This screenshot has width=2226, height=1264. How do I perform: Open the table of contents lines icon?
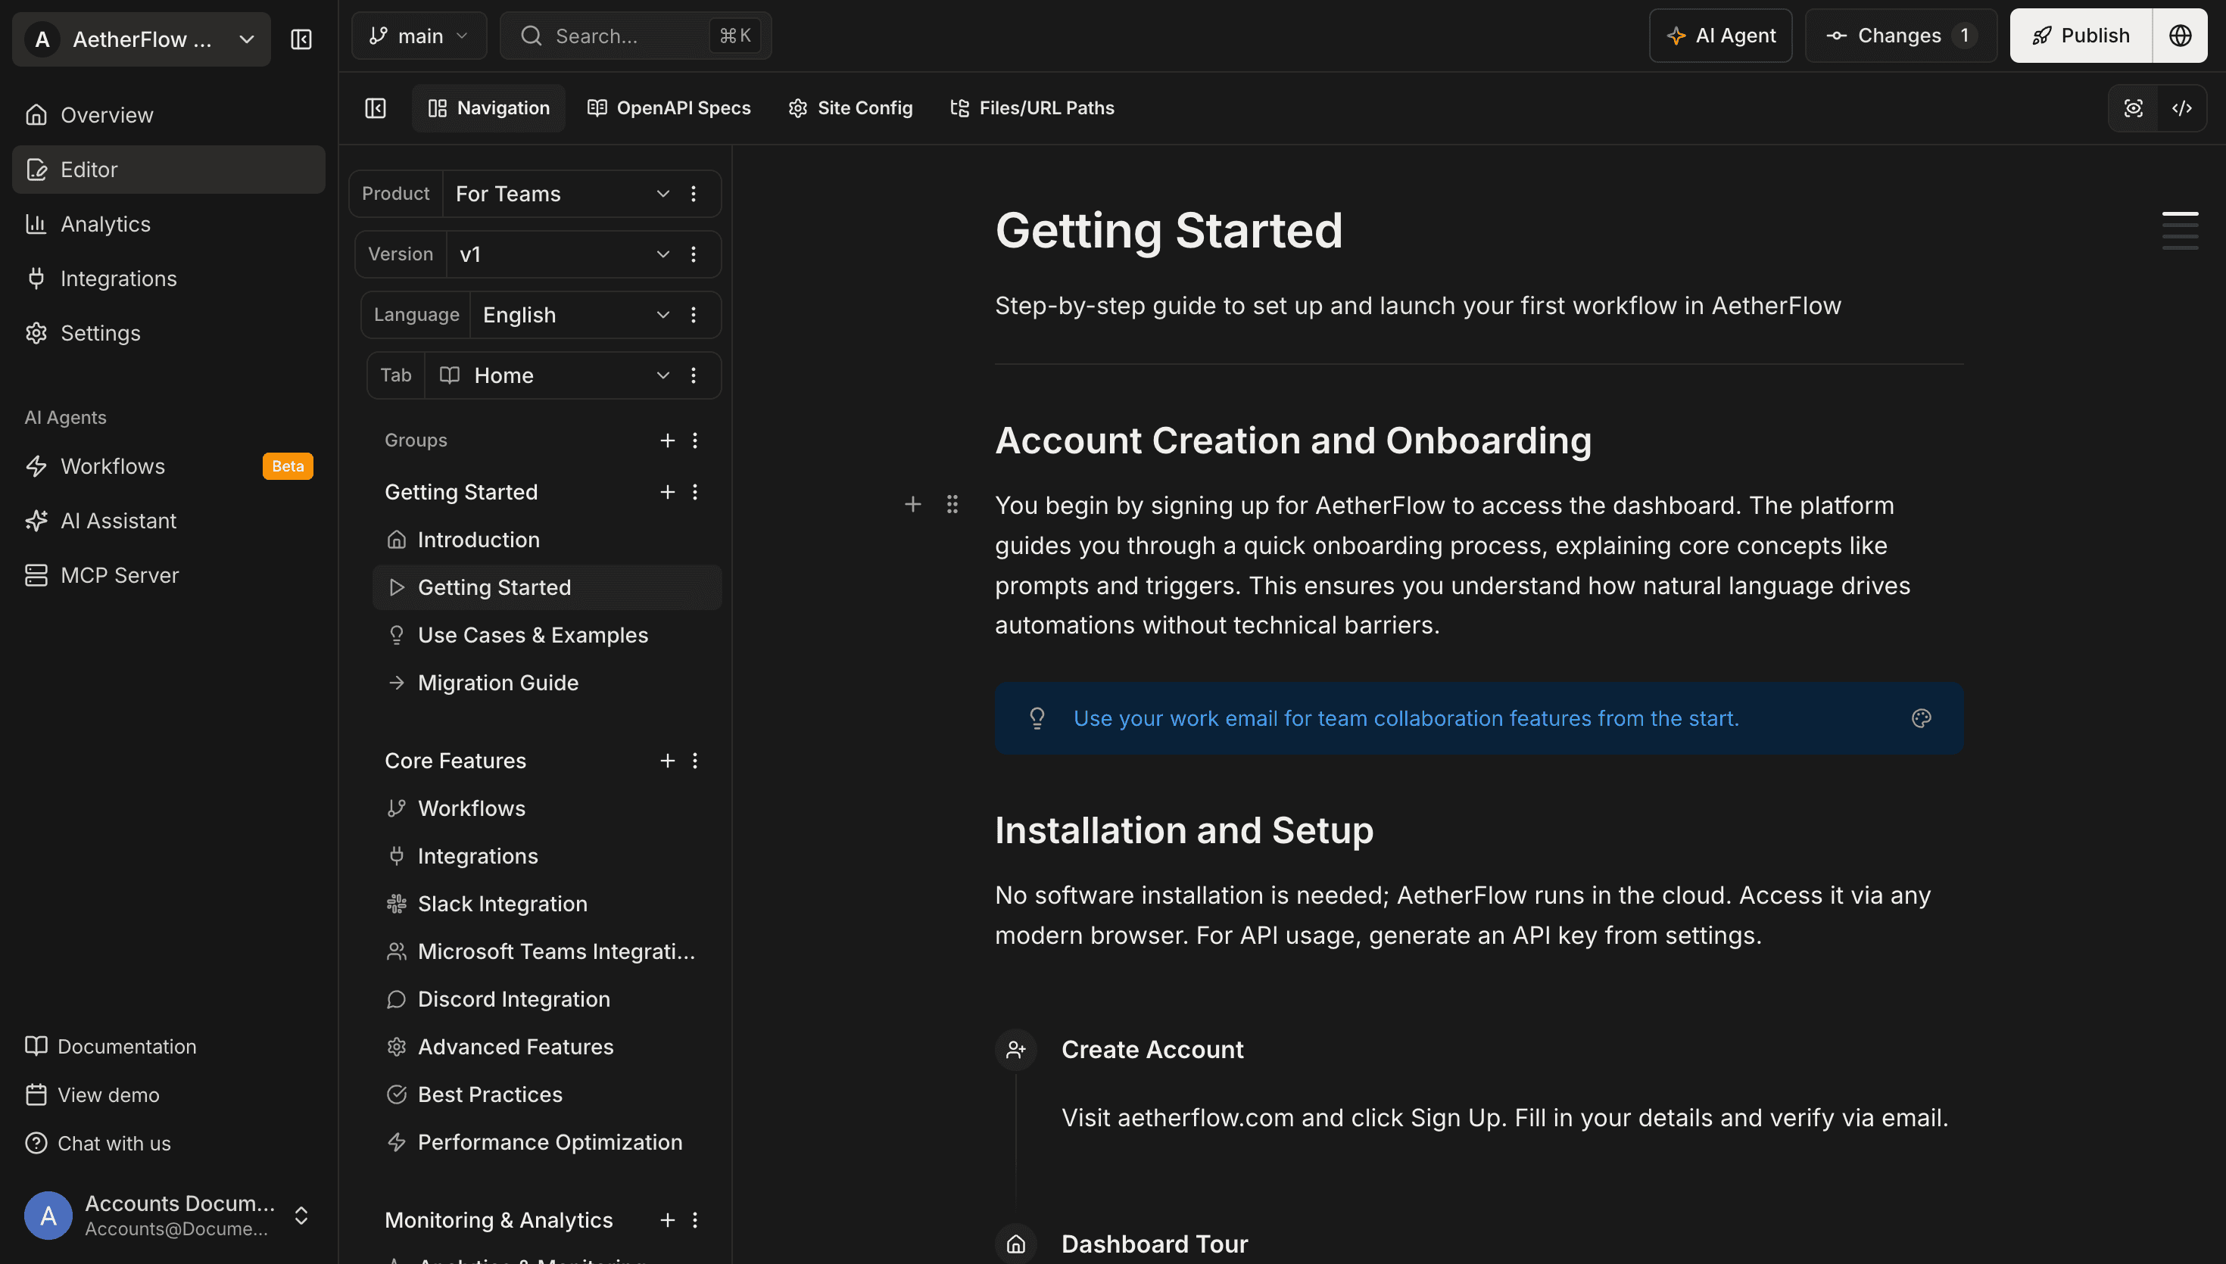pyautogui.click(x=2180, y=230)
